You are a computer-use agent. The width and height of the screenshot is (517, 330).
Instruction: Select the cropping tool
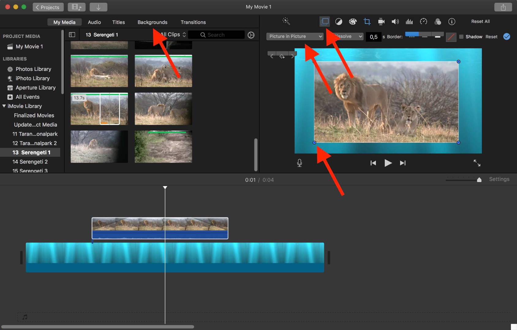(367, 21)
